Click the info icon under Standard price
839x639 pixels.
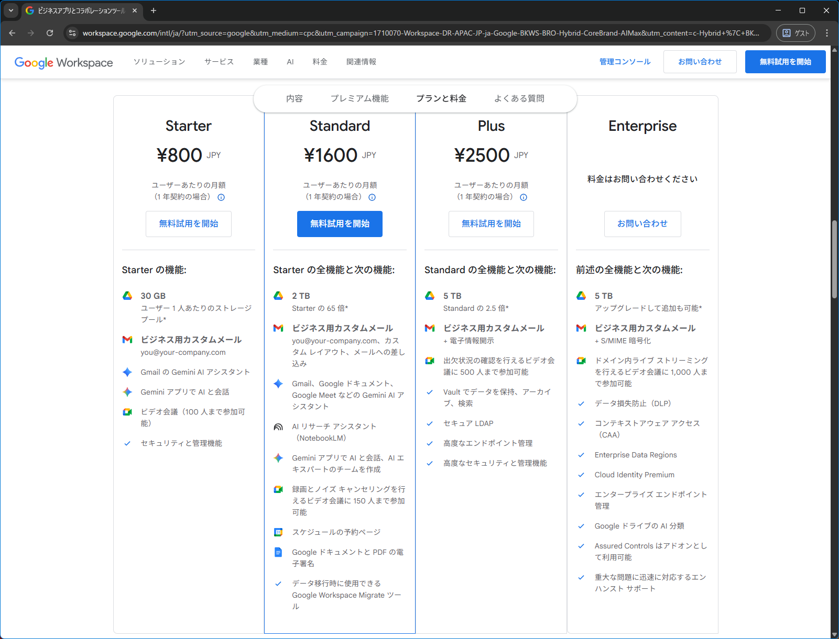tap(372, 197)
